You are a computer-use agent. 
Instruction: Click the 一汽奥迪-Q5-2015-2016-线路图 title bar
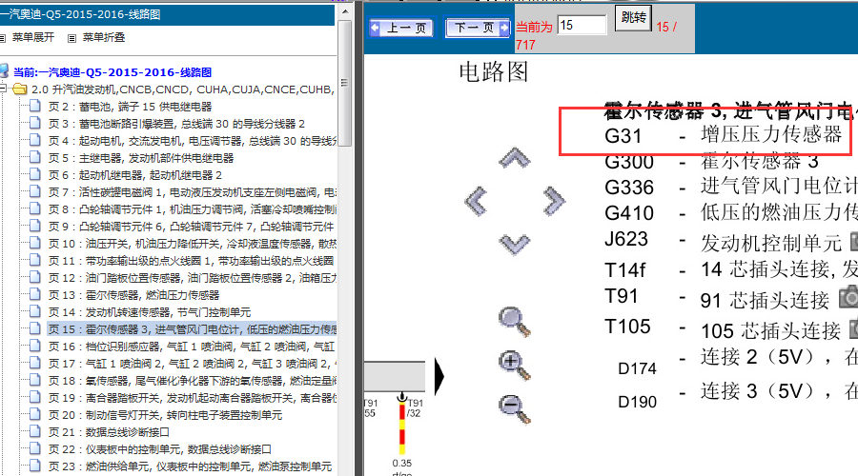(x=168, y=14)
